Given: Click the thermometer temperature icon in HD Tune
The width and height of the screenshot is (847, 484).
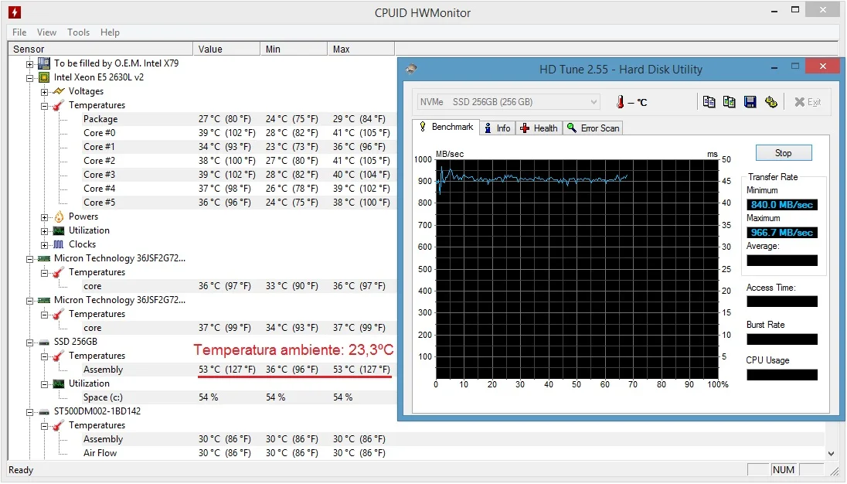Looking at the screenshot, I should click(x=620, y=101).
